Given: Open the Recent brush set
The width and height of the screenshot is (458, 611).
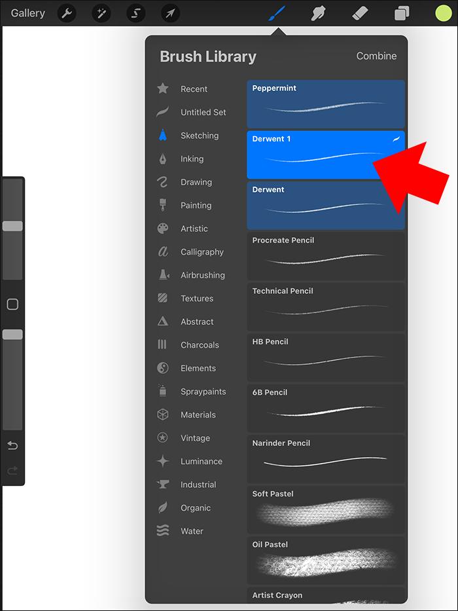Looking at the screenshot, I should pos(194,89).
